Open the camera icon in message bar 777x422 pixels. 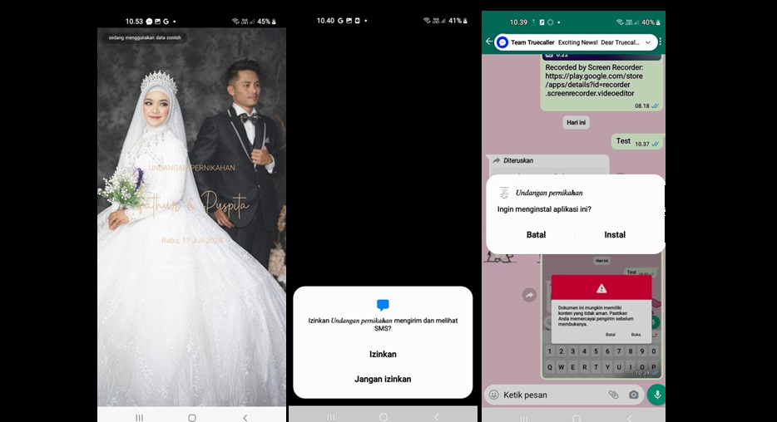[633, 395]
